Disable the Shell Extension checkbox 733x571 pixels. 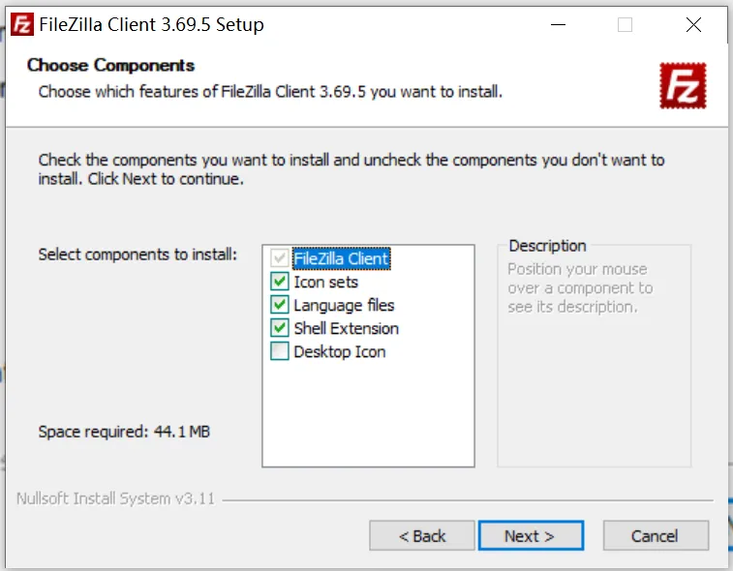(280, 328)
